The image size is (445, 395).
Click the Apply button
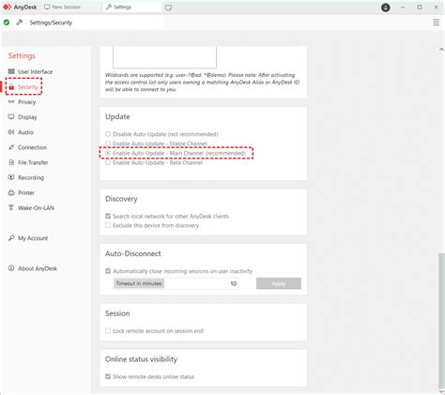(279, 283)
